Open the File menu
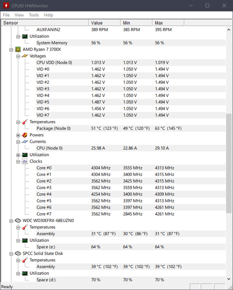The image size is (233, 290). point(7,15)
